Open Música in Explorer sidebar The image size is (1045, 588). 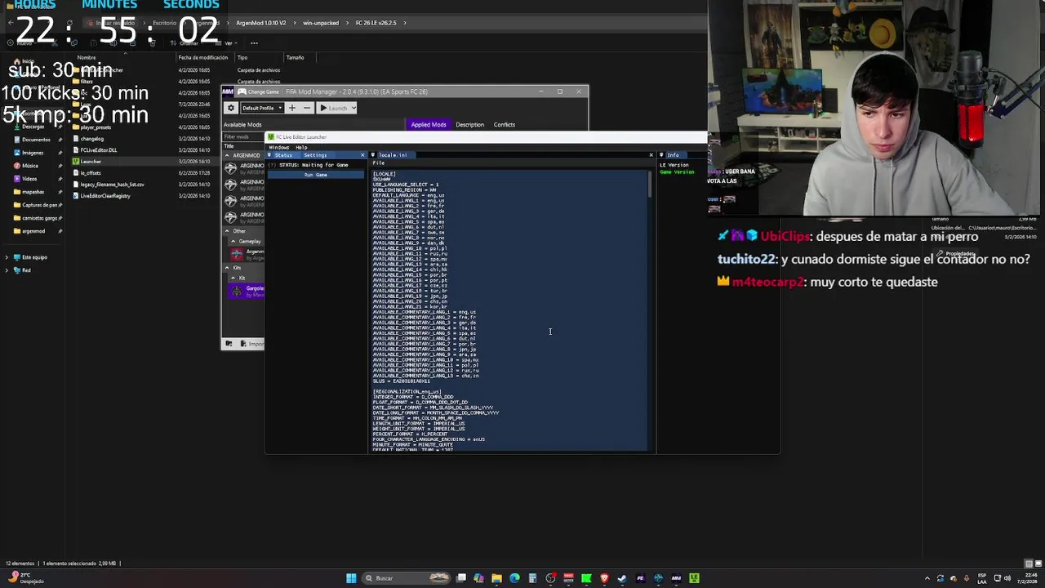[29, 166]
